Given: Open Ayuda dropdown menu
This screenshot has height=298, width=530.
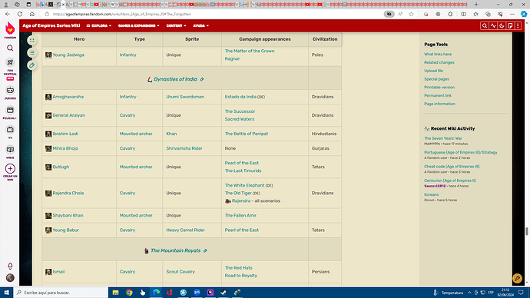Looking at the screenshot, I should click(200, 25).
